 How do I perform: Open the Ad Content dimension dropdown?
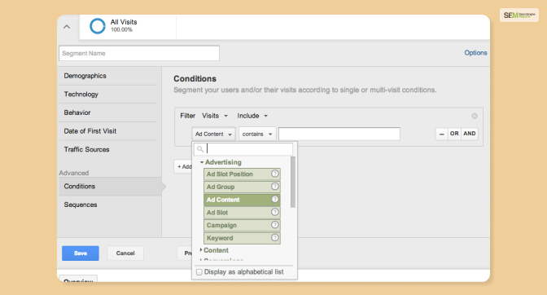tap(213, 134)
